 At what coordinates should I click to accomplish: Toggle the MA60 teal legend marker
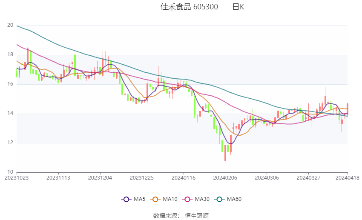pos(219,199)
